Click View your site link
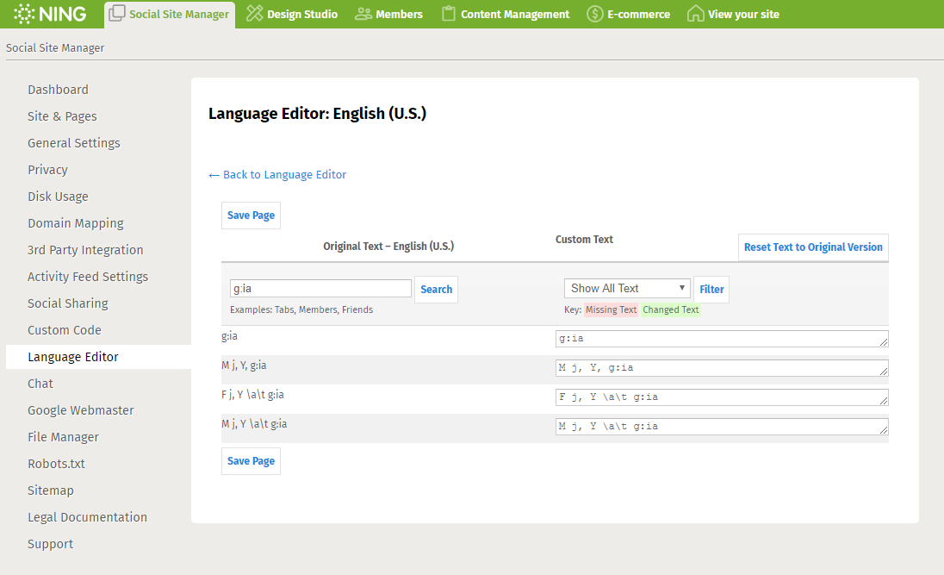The height and width of the screenshot is (575, 944). (x=733, y=14)
